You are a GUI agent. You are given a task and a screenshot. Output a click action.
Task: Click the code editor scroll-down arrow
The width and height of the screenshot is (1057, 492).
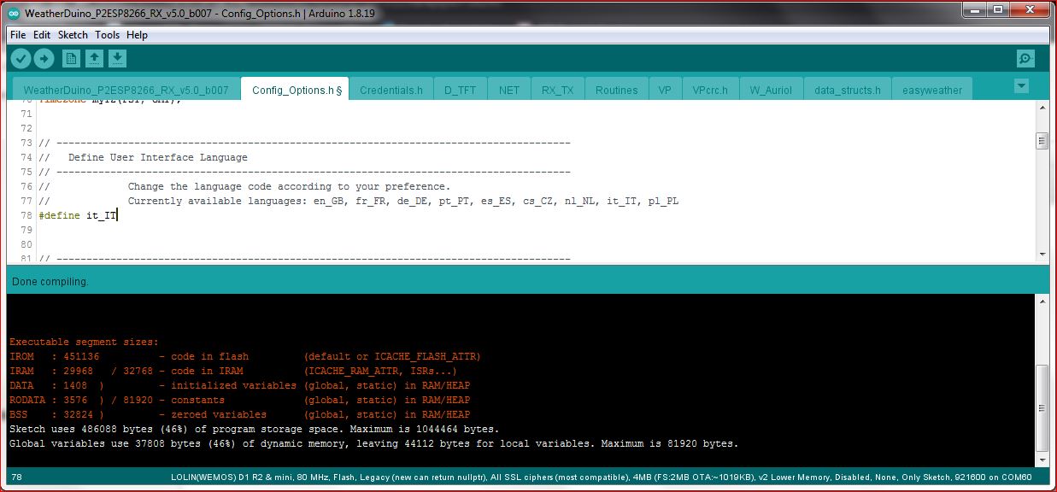[x=1041, y=254]
